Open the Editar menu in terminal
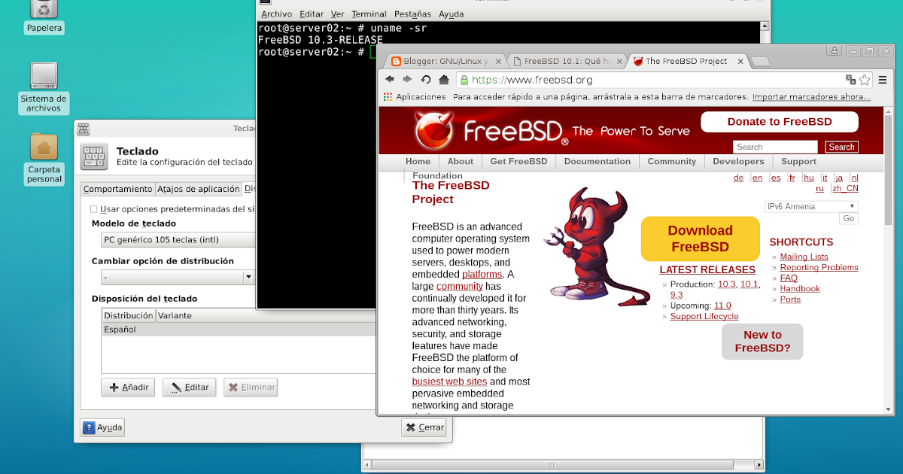903x474 pixels. (x=312, y=14)
